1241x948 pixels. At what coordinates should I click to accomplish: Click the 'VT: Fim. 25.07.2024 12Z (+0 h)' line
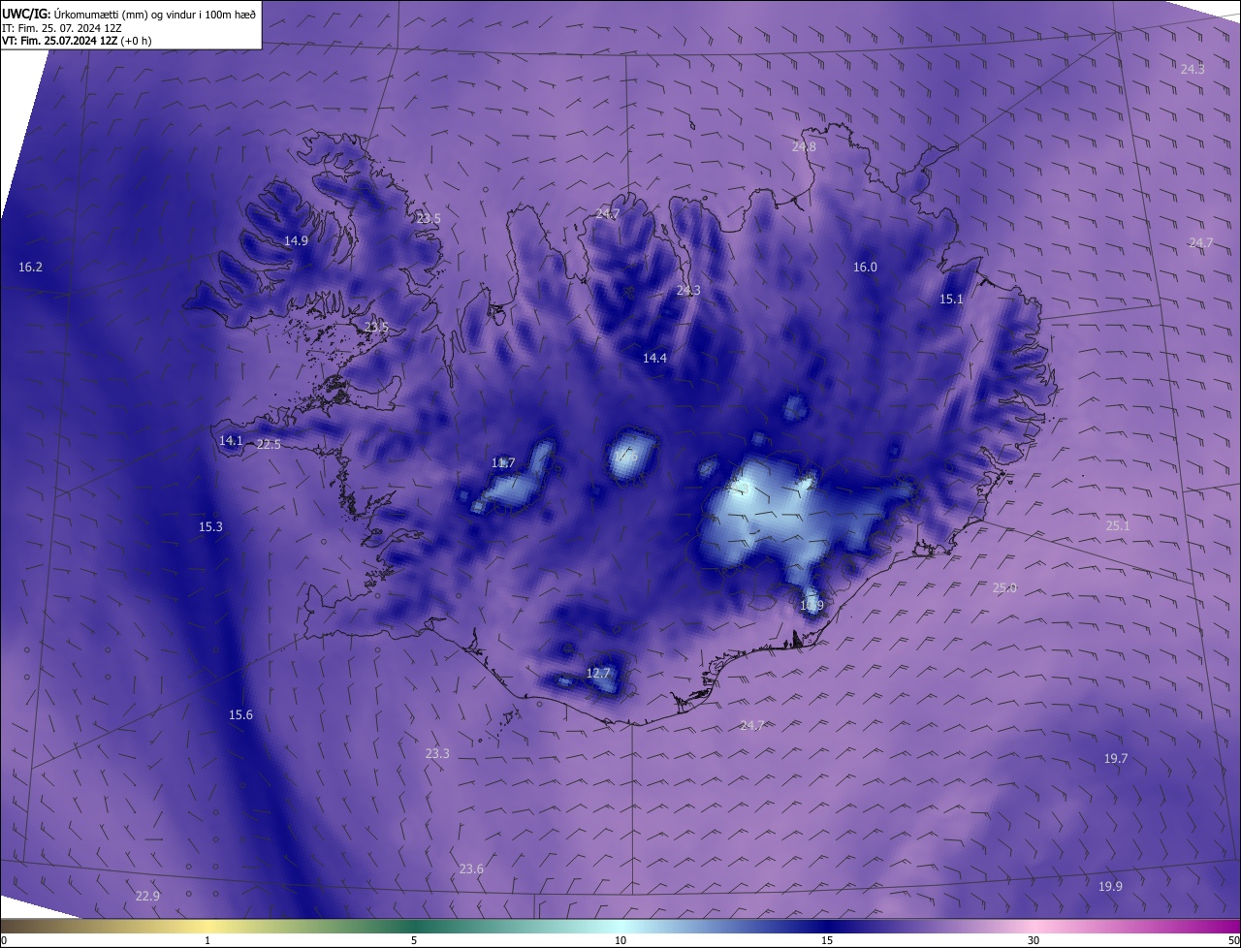pyautogui.click(x=76, y=41)
